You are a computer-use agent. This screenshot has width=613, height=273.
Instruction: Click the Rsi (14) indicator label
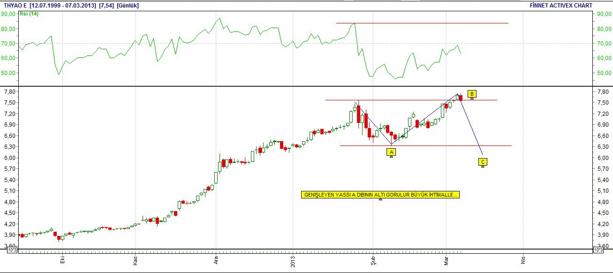tap(29, 14)
